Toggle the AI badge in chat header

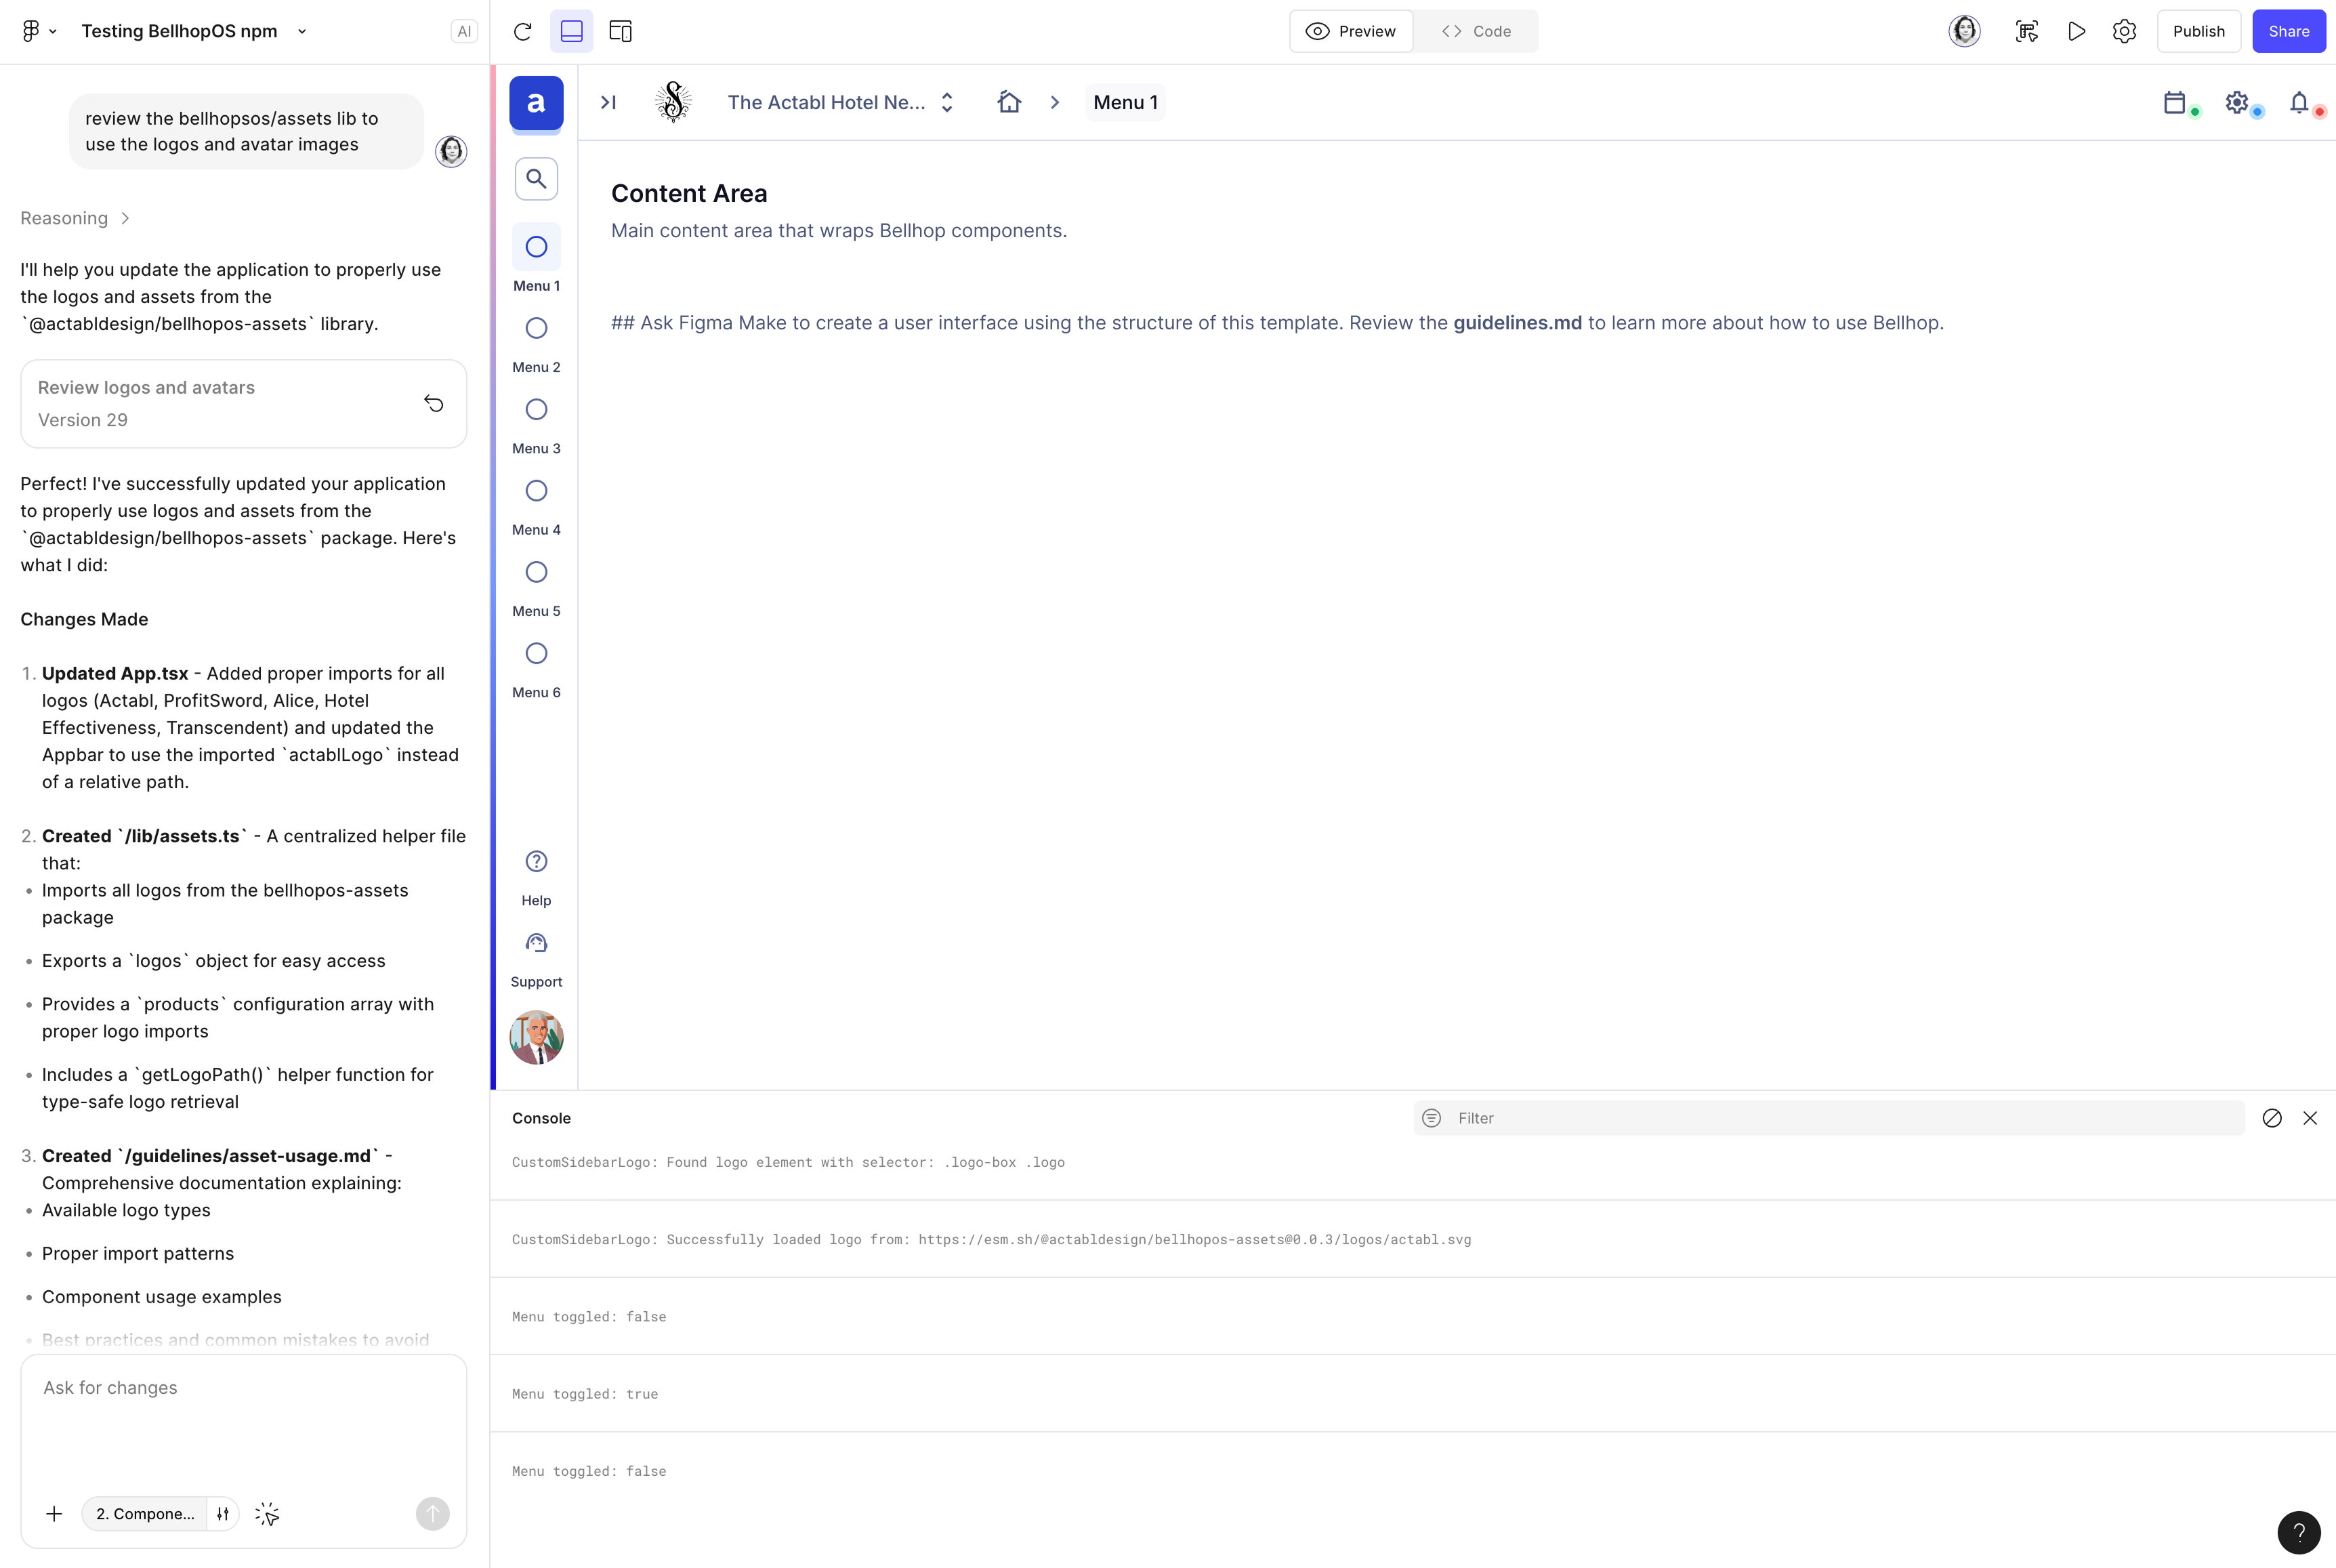[464, 31]
